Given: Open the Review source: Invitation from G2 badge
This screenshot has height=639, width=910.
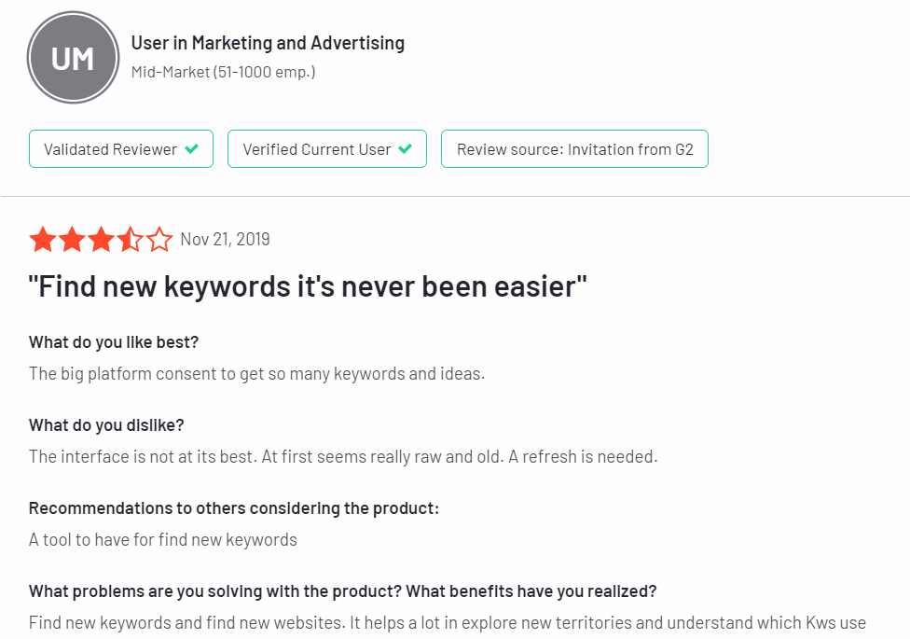Looking at the screenshot, I should [574, 148].
